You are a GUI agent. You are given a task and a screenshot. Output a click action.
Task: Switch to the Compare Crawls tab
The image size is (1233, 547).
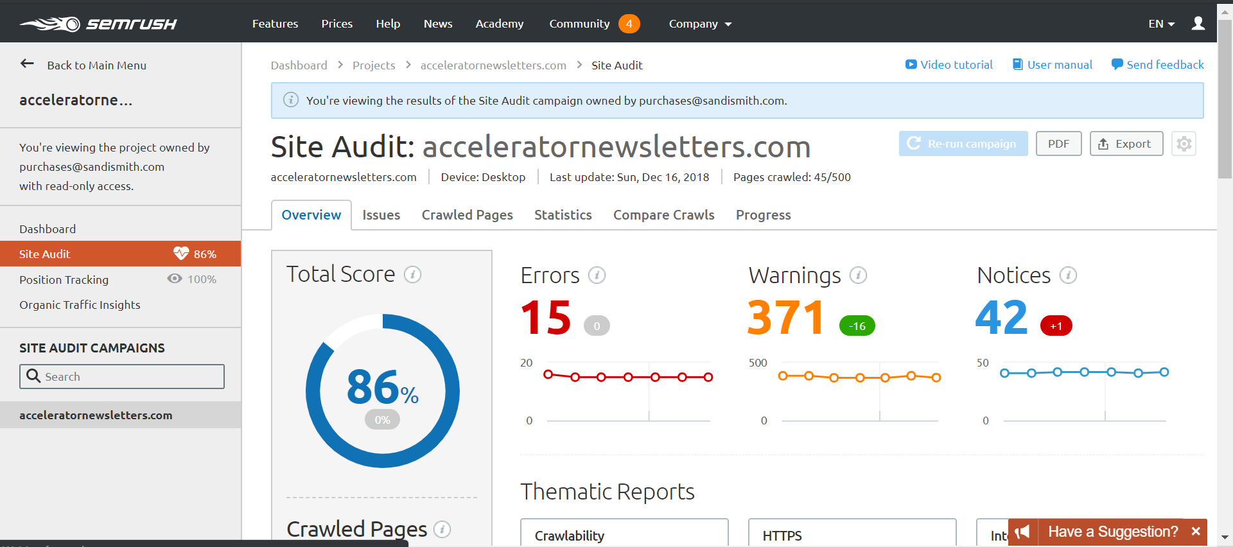tap(664, 215)
